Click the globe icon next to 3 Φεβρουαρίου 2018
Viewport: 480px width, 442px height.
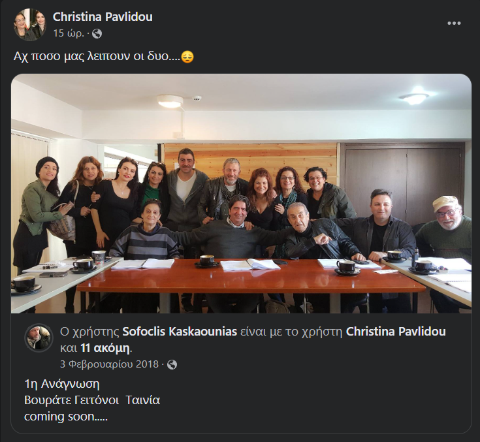tap(172, 364)
